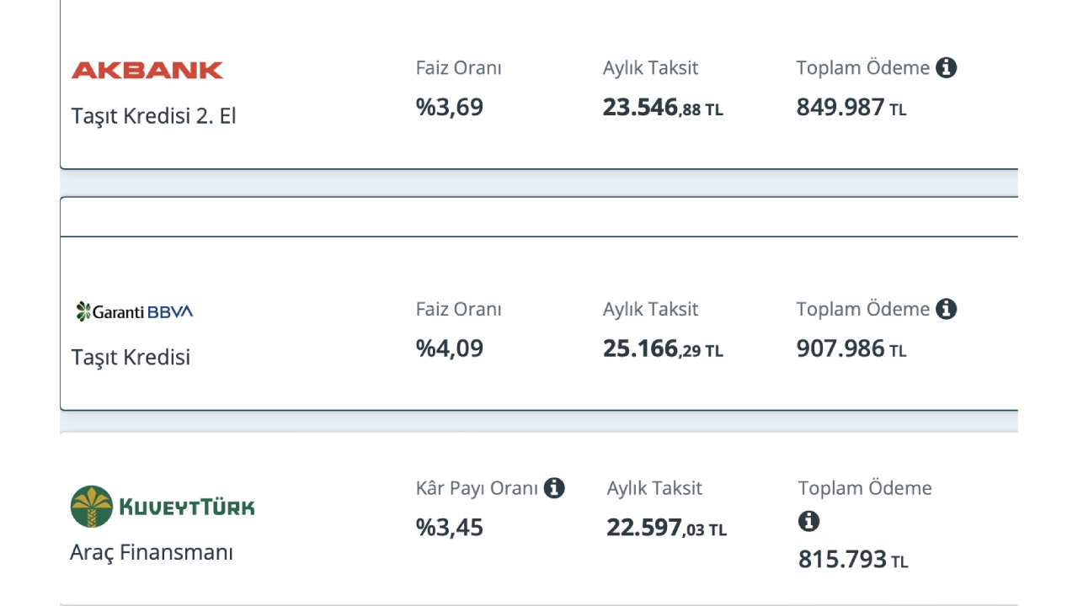Click the Akbank logo
The image size is (1078, 606).
tap(147, 71)
